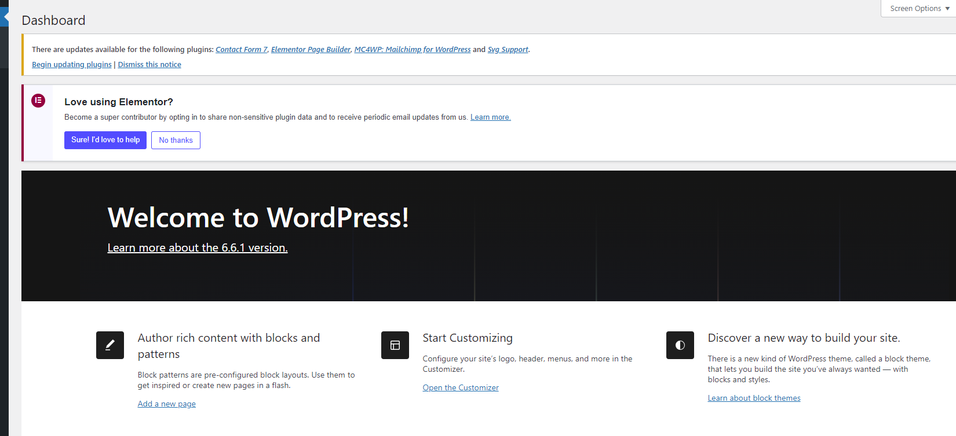Click the sidebar collapse arrow at top left
This screenshot has height=436, width=956.
pos(5,17)
